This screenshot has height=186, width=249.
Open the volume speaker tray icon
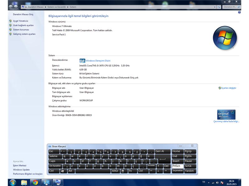(x=217, y=183)
